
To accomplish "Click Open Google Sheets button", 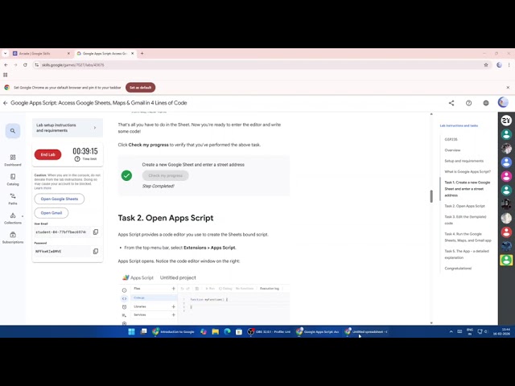I will [60, 199].
